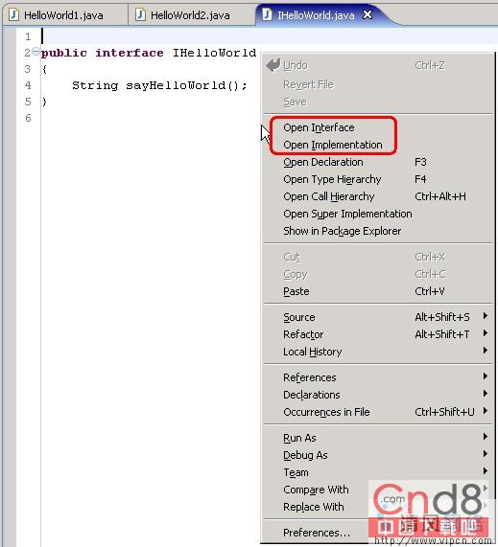
Task: Place the cursor on the sayHelloWorld() code line
Action: click(x=159, y=85)
